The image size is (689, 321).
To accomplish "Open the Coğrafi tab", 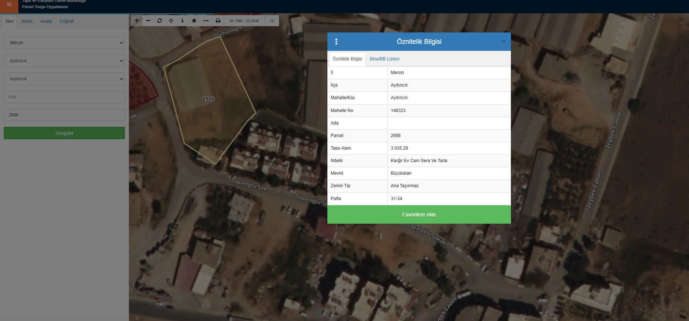I will click(x=67, y=21).
